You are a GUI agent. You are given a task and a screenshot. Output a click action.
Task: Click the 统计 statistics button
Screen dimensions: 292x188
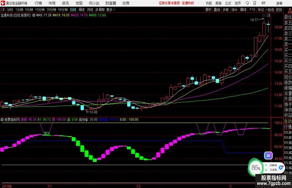tap(234, 10)
